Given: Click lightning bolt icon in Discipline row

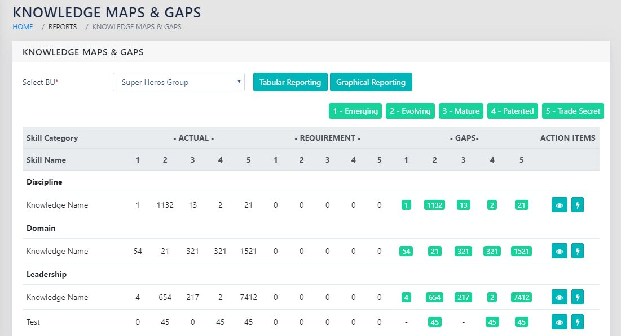Looking at the screenshot, I should (577, 205).
